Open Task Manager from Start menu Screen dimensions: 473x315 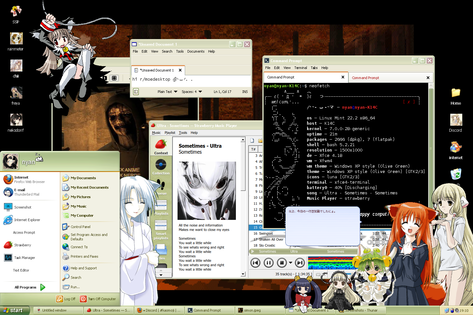(x=29, y=258)
